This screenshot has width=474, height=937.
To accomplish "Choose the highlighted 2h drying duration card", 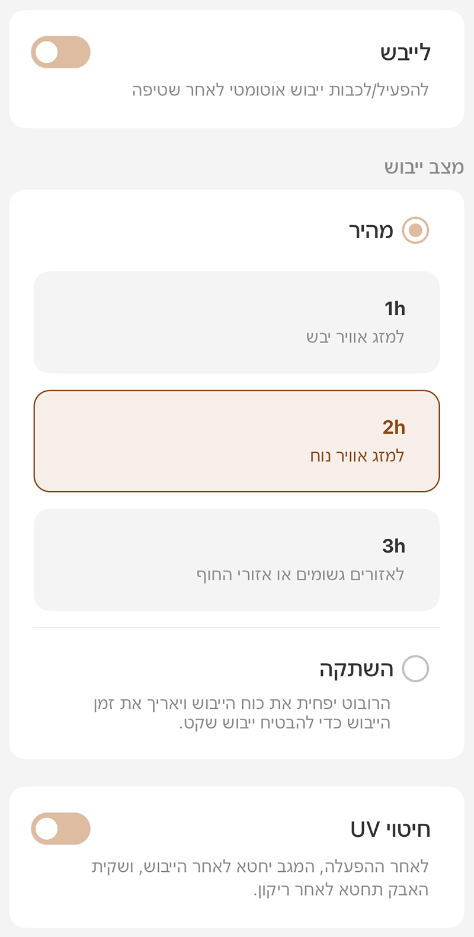I will (x=237, y=441).
